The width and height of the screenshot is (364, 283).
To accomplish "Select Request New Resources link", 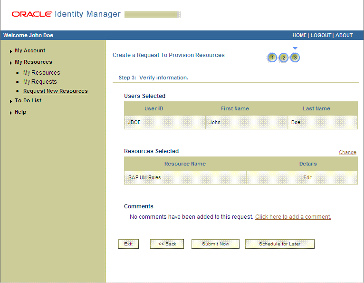I will click(56, 91).
